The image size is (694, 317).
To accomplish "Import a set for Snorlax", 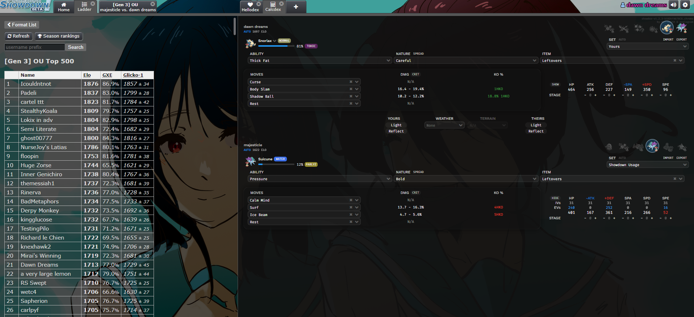I will (668, 39).
